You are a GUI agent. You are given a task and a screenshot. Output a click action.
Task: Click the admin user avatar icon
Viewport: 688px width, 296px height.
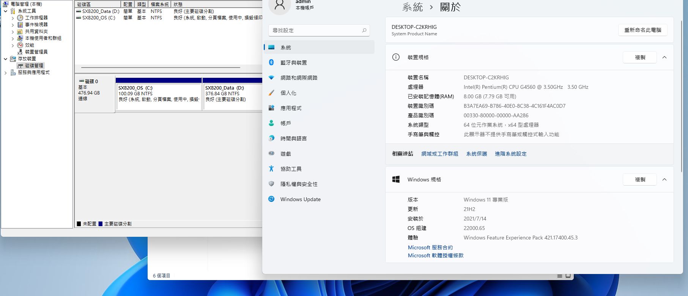pyautogui.click(x=280, y=5)
